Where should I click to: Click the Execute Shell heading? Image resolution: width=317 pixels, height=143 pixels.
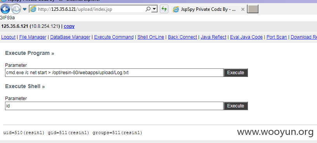25,87
